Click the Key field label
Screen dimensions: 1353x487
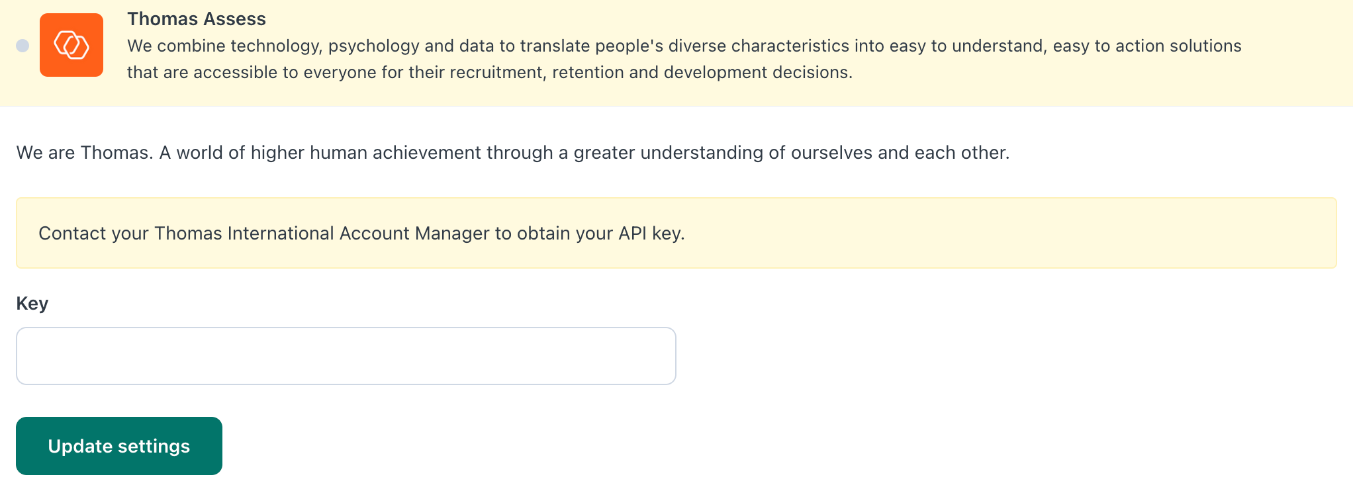coord(32,304)
